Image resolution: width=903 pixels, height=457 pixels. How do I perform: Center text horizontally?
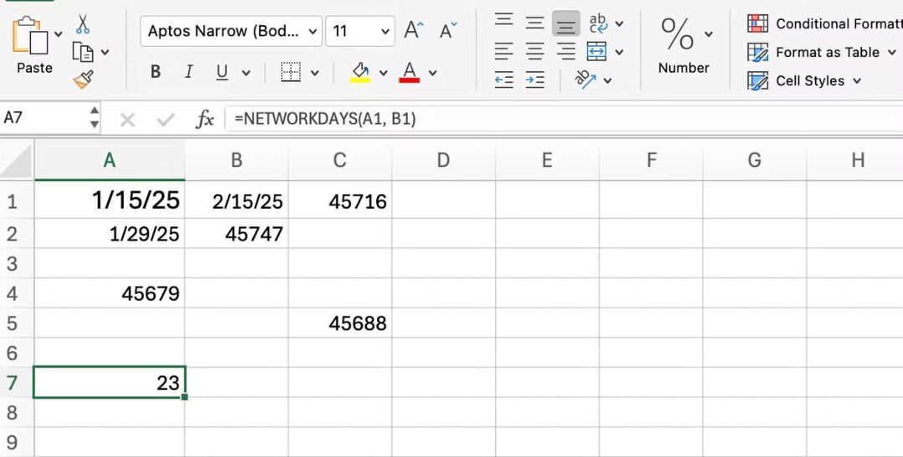click(x=535, y=52)
